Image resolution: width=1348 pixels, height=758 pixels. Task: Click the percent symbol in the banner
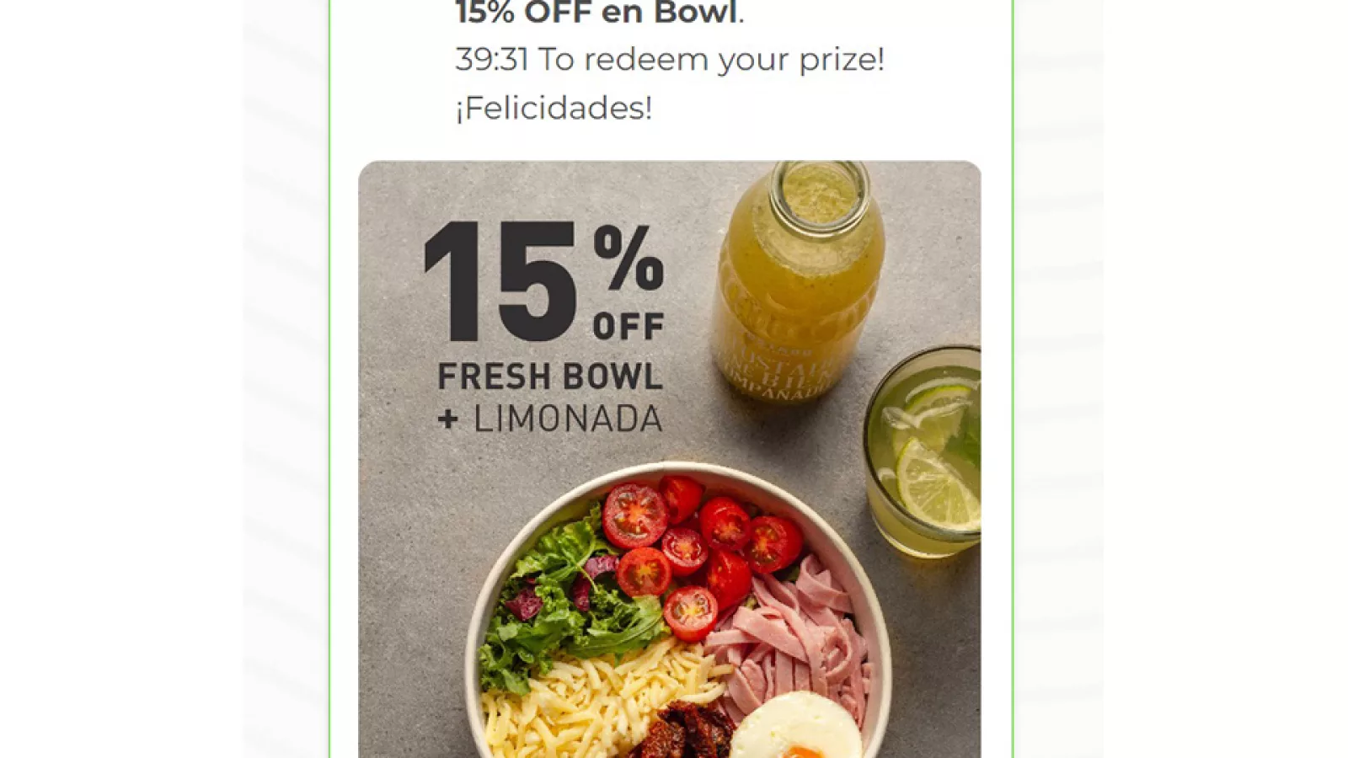pos(629,258)
